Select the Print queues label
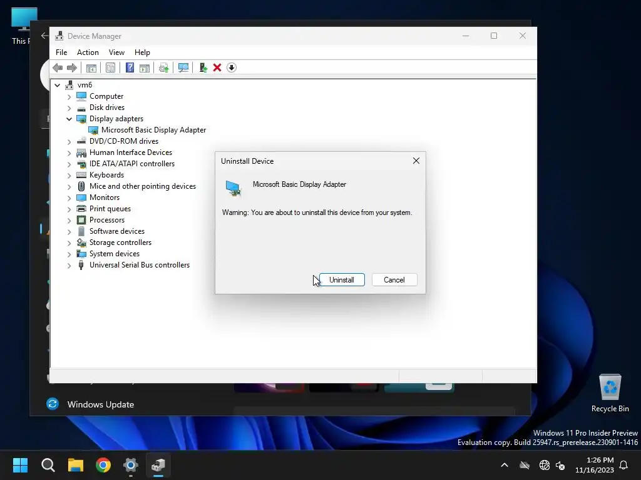 click(x=110, y=209)
